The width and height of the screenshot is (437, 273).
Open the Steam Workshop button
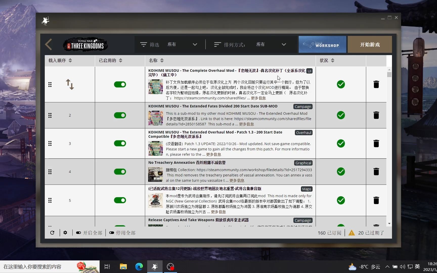click(322, 44)
